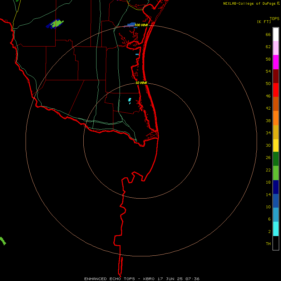Click the 42 legend value label
The height and width of the screenshot is (281, 281).
pos(268,108)
